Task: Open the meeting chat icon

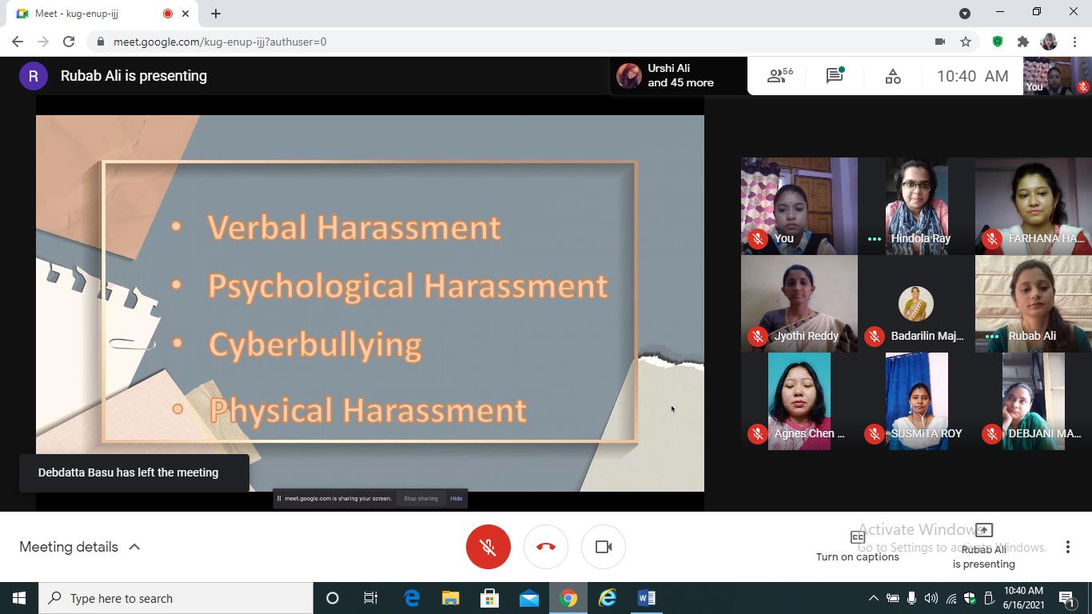Action: click(x=835, y=76)
